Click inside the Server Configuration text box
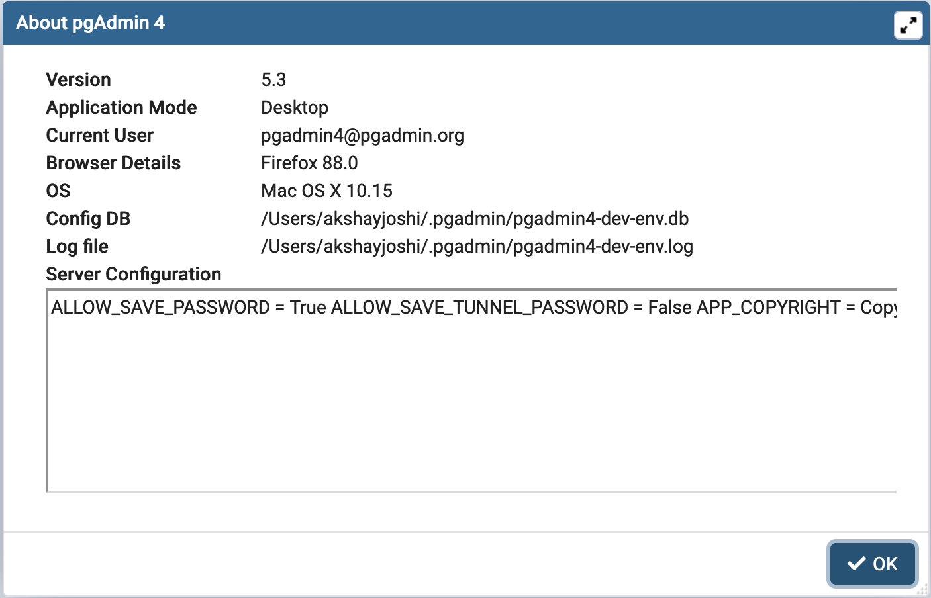 [470, 397]
